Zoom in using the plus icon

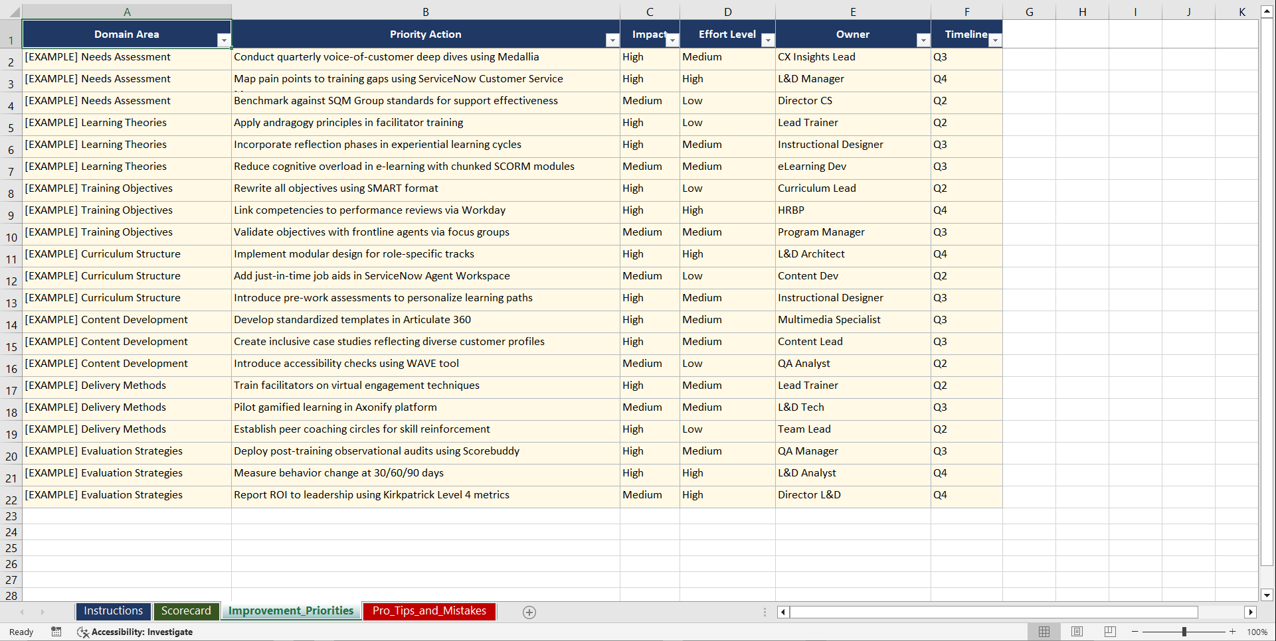point(1233,632)
